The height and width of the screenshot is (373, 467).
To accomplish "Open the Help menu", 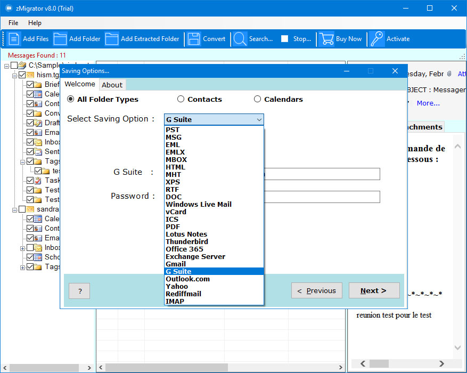I will [x=35, y=23].
